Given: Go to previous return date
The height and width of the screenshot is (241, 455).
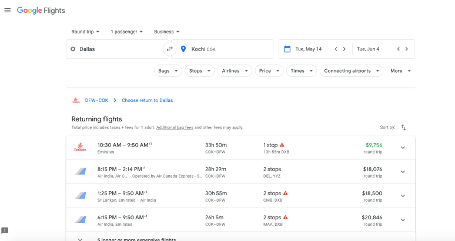Looking at the screenshot, I should click(x=399, y=49).
